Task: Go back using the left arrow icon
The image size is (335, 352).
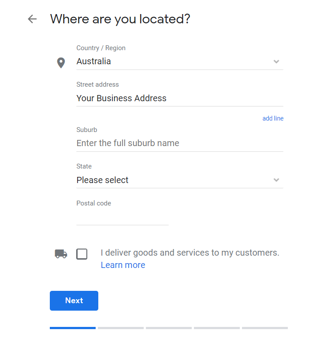Action: tap(32, 19)
